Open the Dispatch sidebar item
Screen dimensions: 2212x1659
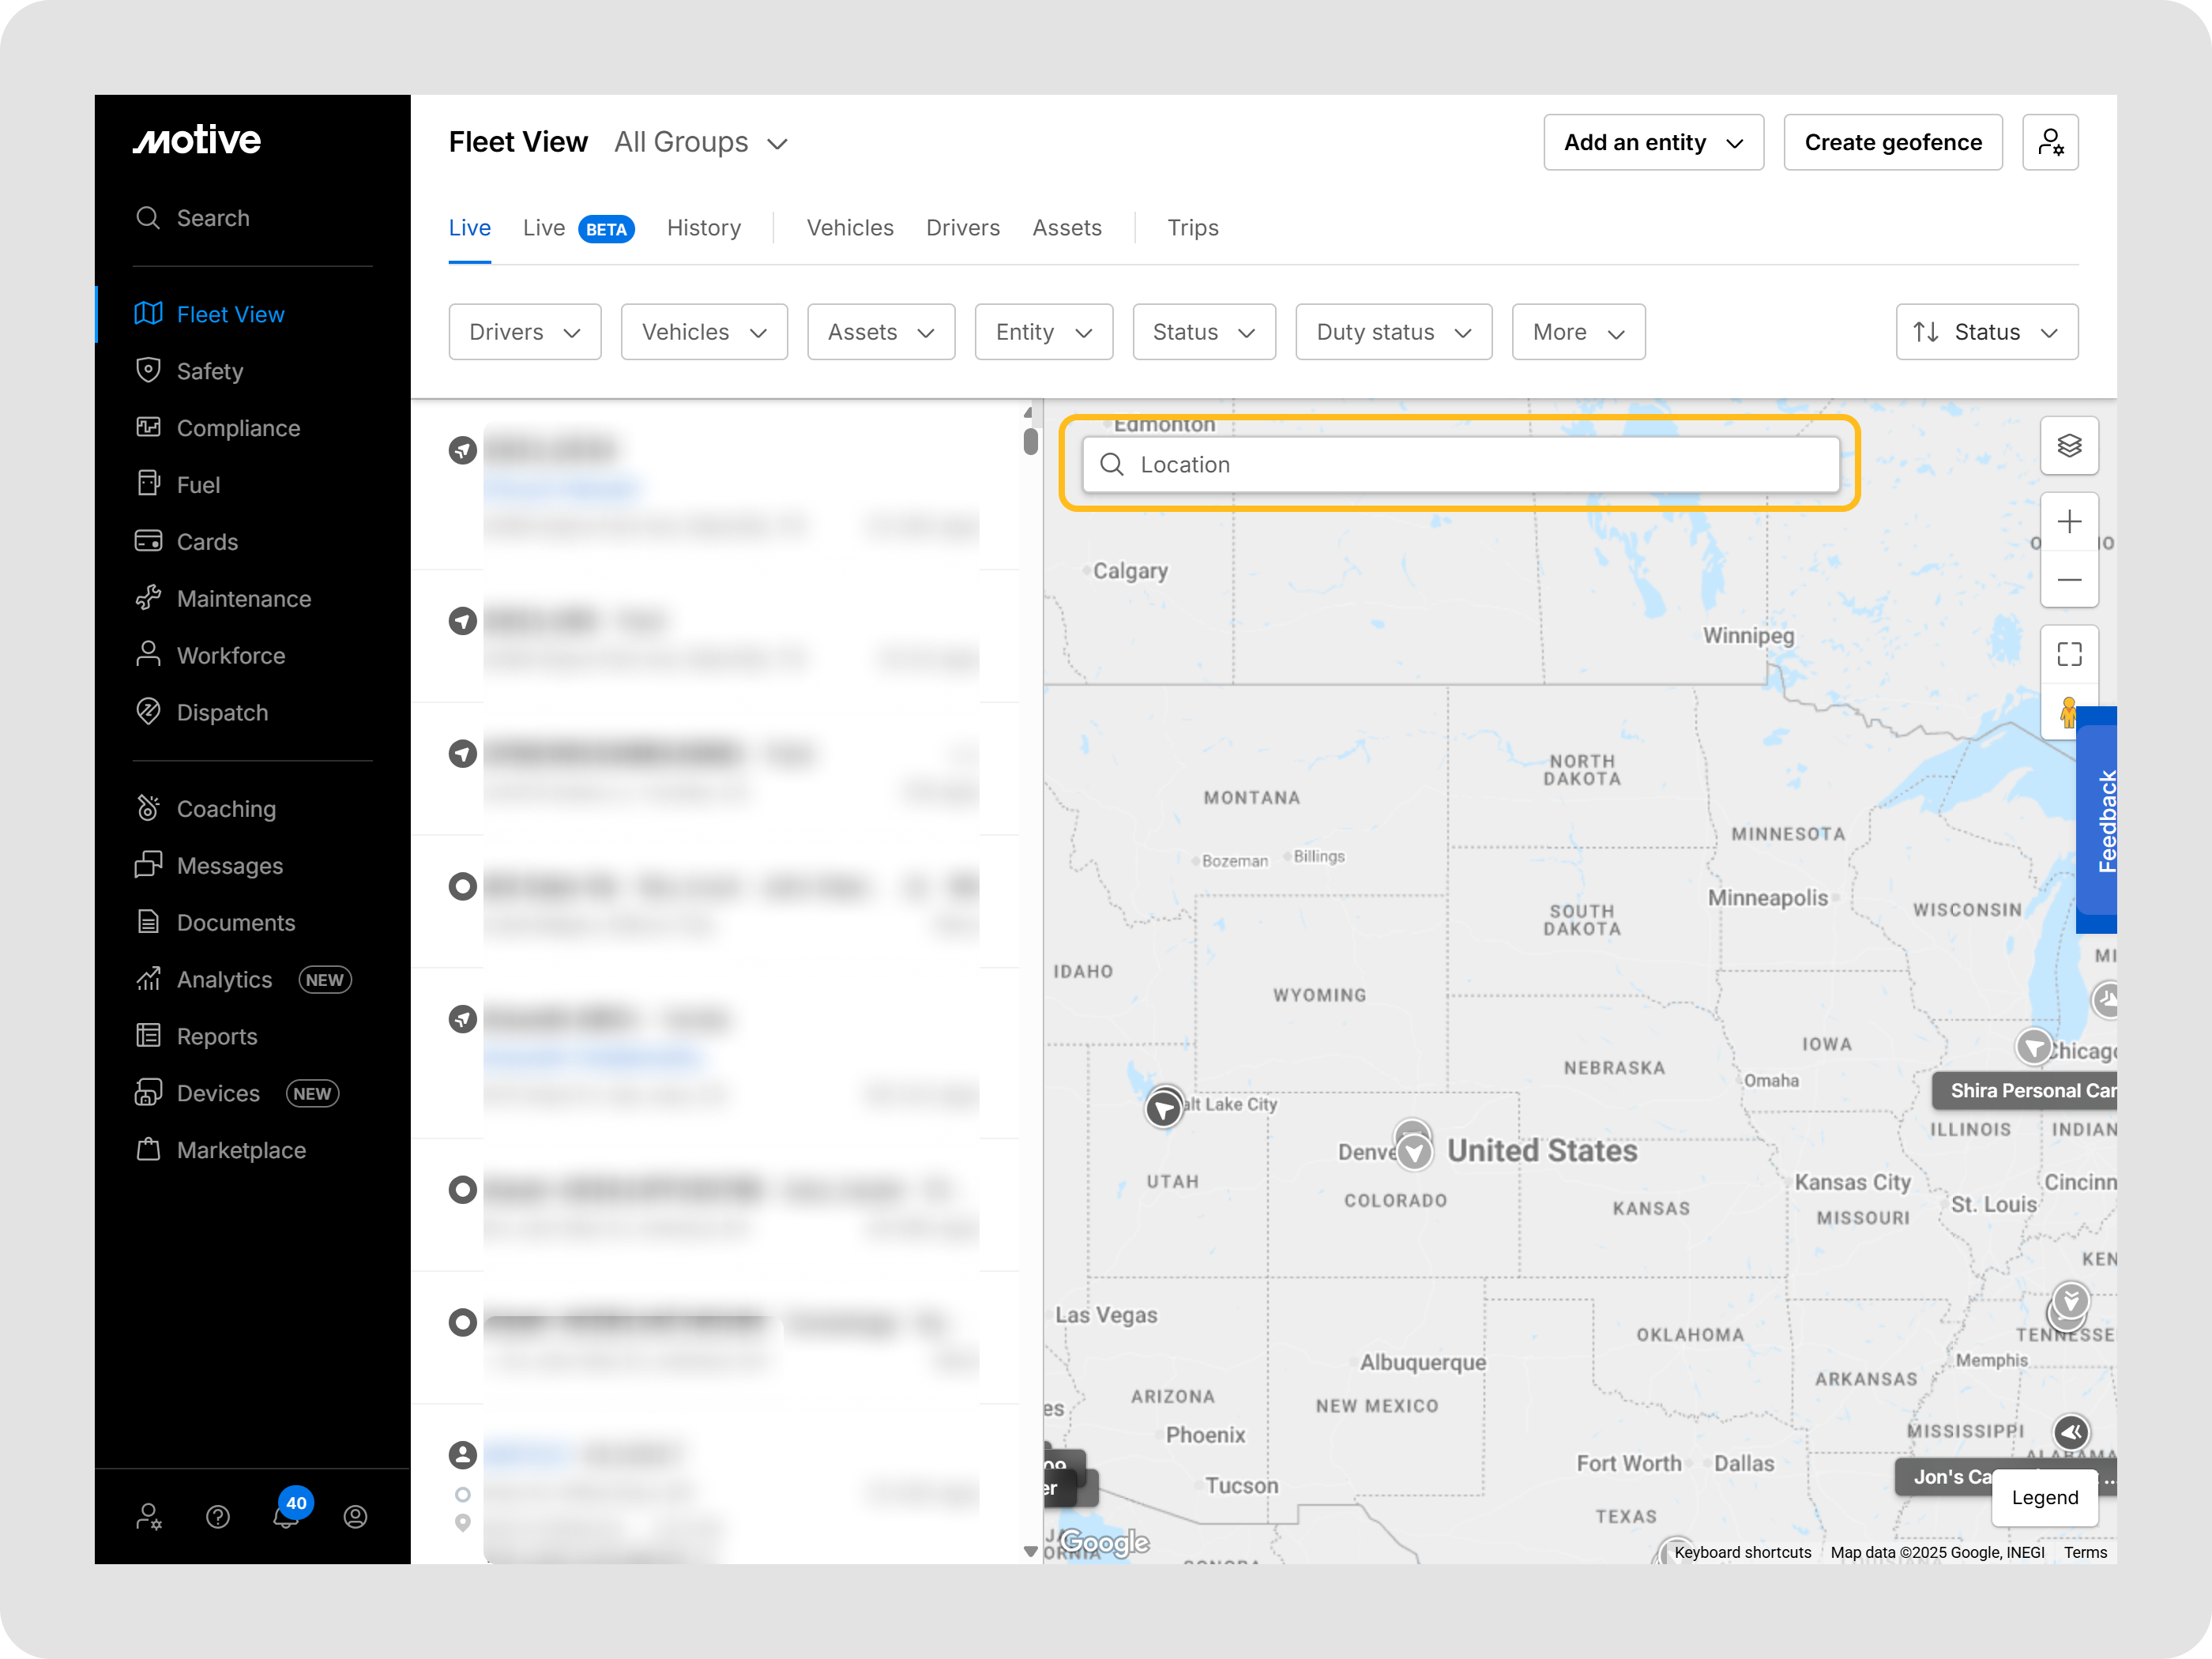(222, 712)
